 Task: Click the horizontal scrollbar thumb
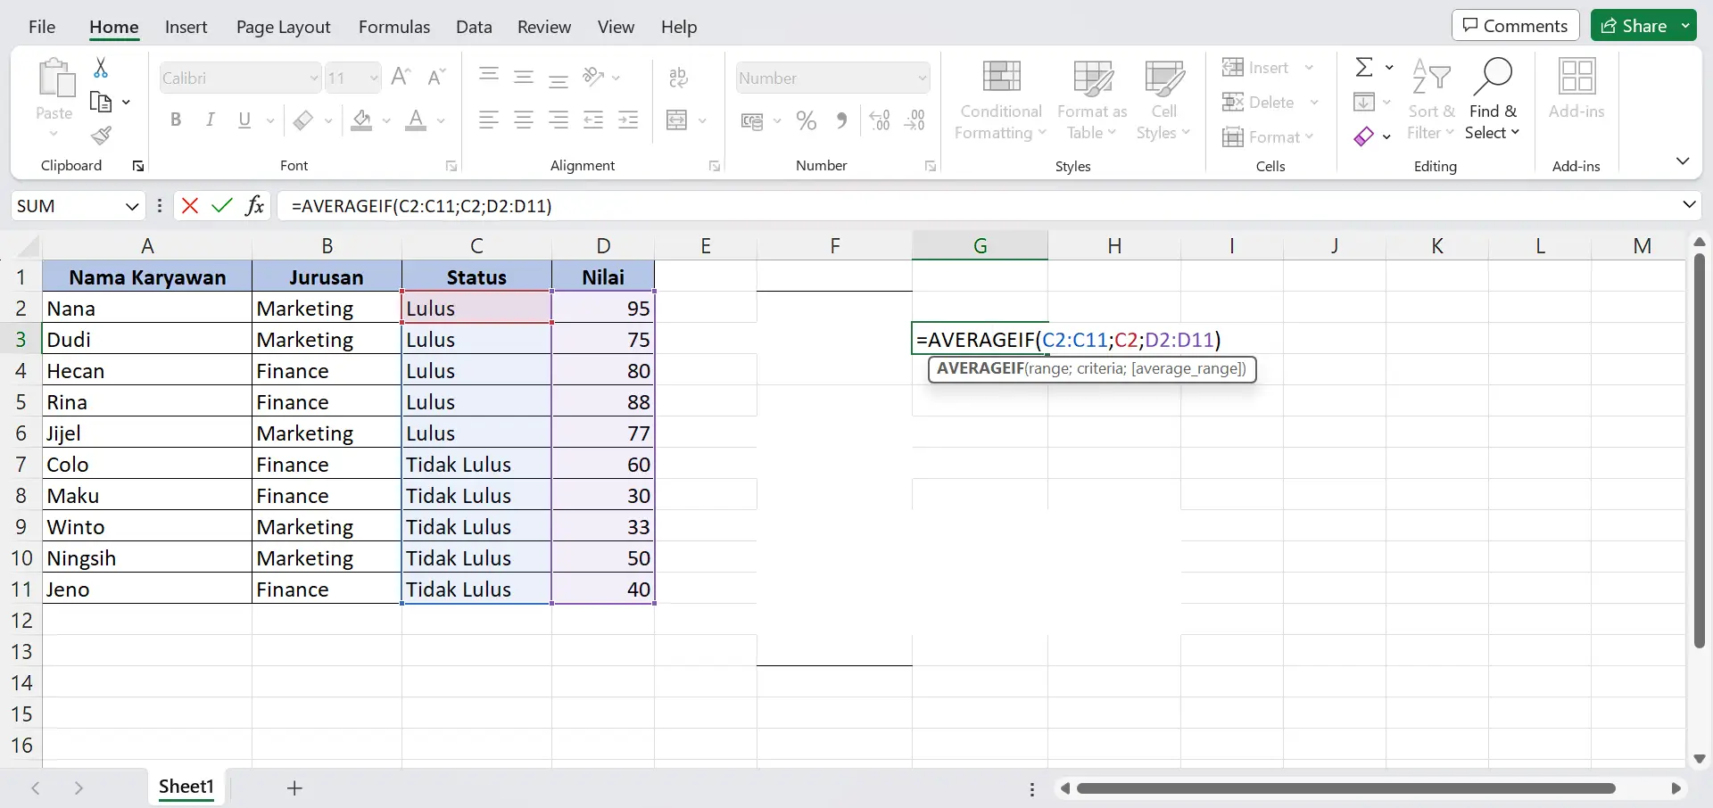1346,788
